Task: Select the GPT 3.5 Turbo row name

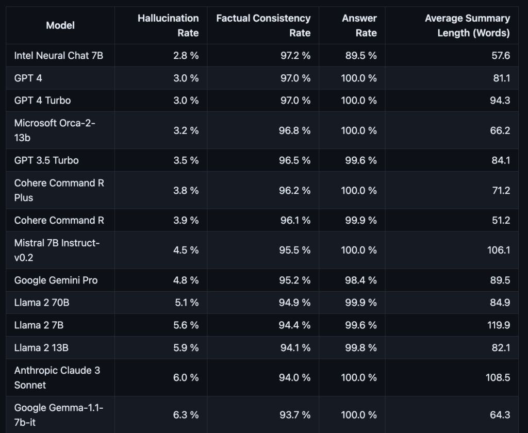Action: (46, 160)
